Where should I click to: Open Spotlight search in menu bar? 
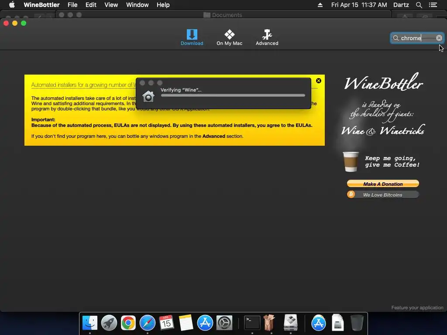point(419,5)
